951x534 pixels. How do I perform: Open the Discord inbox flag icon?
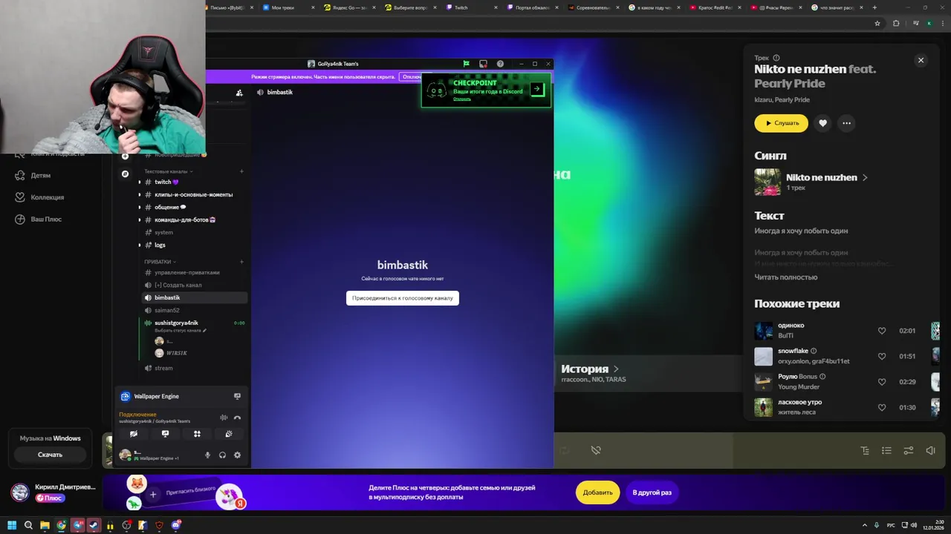(x=466, y=64)
